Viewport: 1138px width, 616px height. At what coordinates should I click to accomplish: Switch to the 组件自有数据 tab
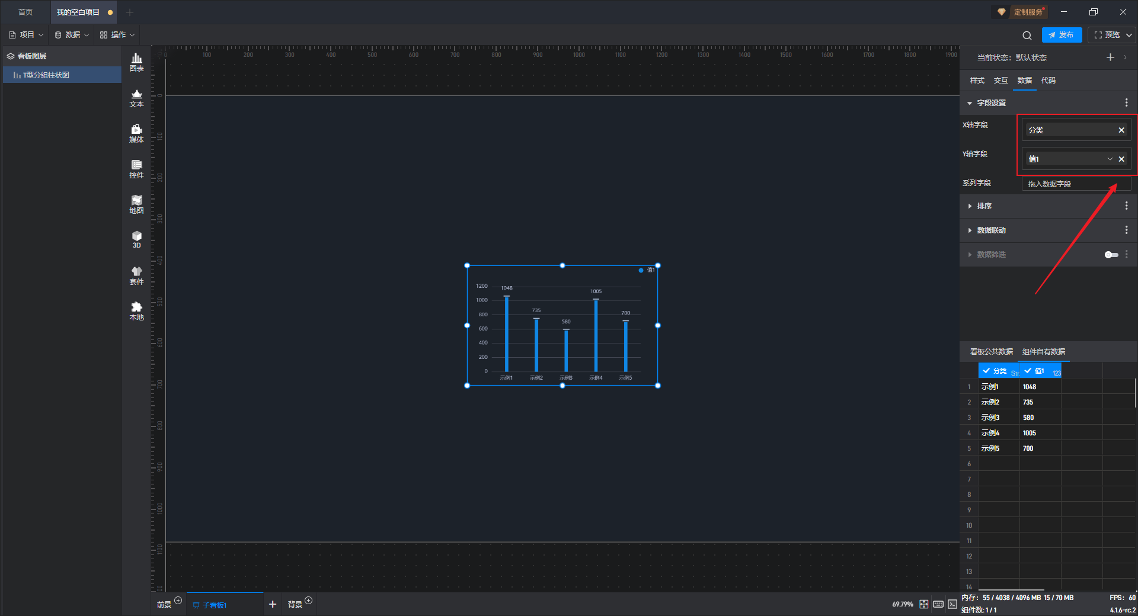click(1044, 352)
